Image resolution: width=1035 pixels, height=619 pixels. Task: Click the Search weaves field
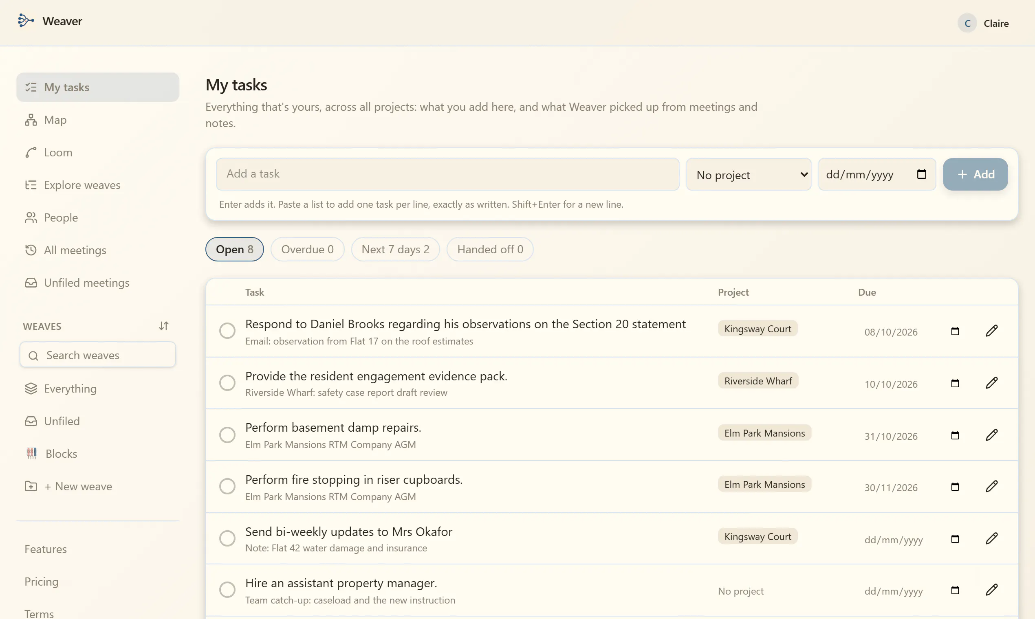point(98,355)
